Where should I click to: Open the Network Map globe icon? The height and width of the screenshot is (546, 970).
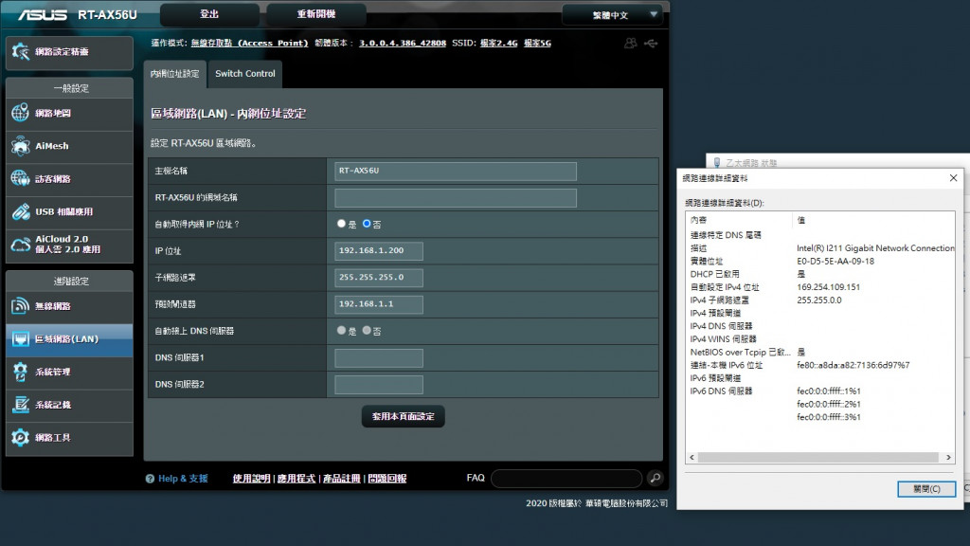coord(20,113)
